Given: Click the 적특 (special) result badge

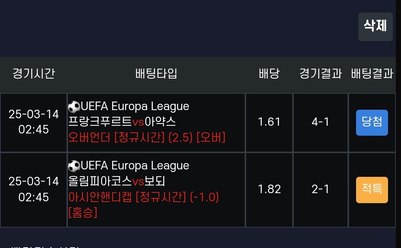Looking at the screenshot, I should (x=372, y=190).
